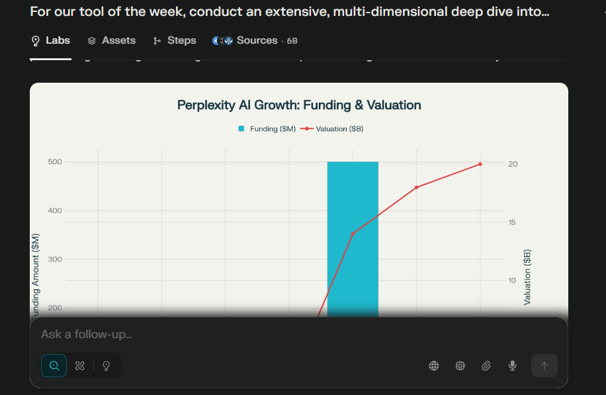The width and height of the screenshot is (606, 395).
Task: Toggle Funding ($M) series in legend
Action: pos(272,129)
